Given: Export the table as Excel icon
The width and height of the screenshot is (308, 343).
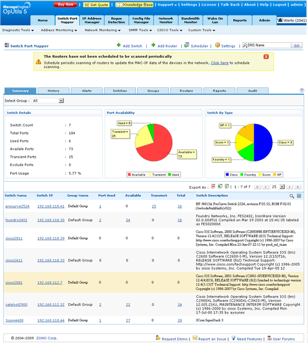Looking at the screenshot, I should click(x=220, y=186).
